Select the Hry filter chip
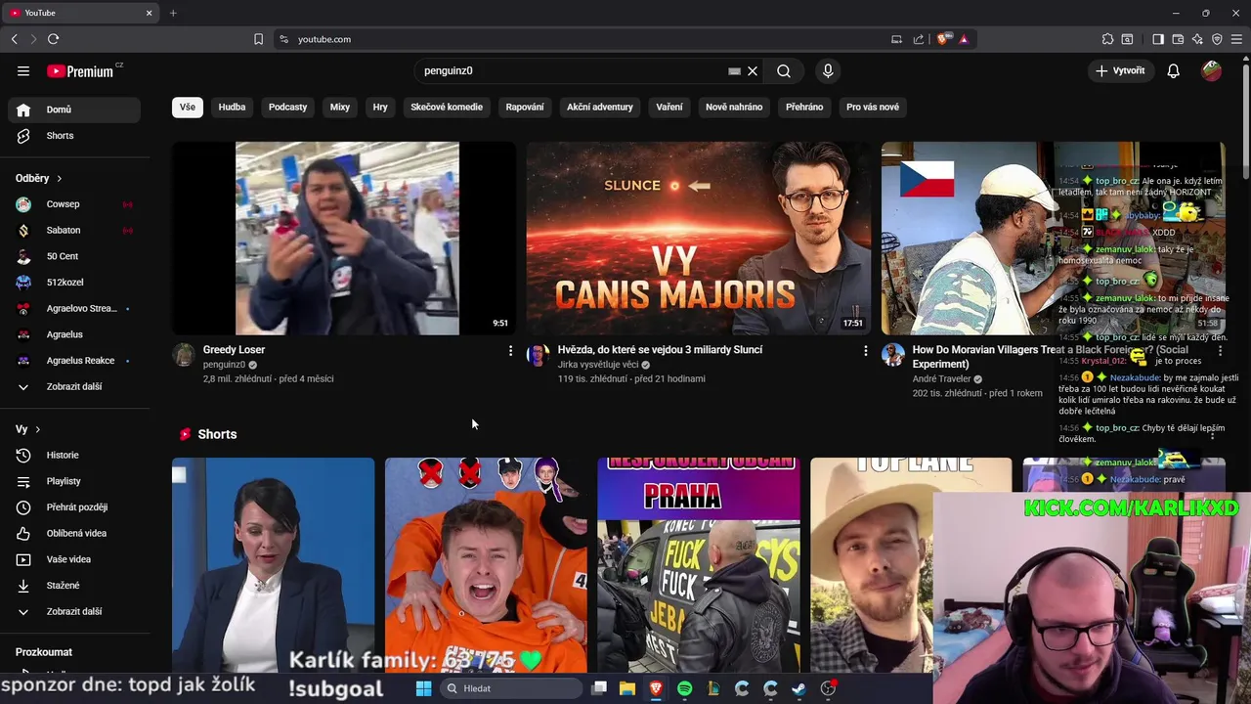The width and height of the screenshot is (1251, 704). click(x=380, y=107)
